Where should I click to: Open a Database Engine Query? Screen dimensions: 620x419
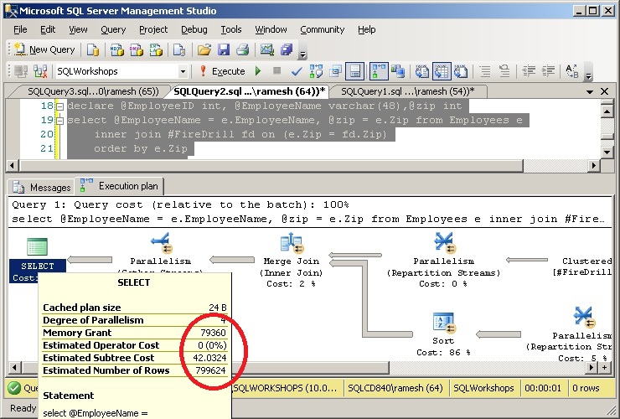point(93,49)
